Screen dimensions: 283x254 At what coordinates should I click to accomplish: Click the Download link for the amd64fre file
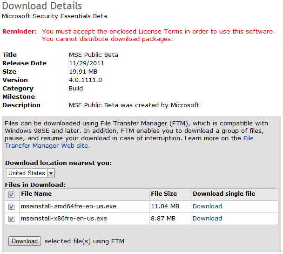point(207,206)
